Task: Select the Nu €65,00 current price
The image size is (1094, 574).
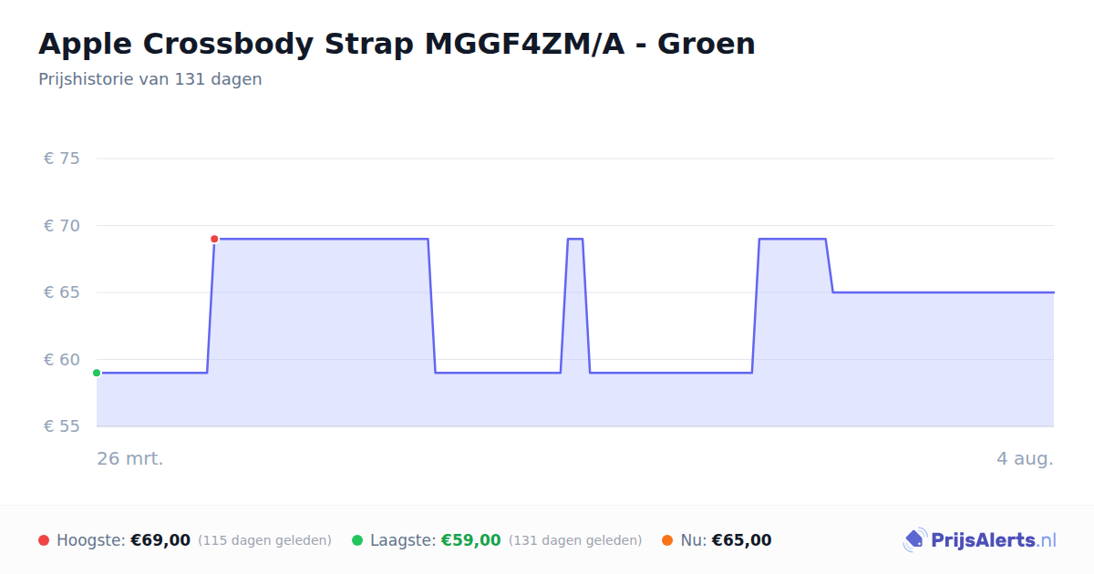Action: 741,540
